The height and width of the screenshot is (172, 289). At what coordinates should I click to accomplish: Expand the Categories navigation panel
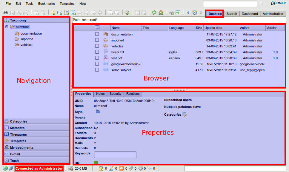tap(36, 121)
